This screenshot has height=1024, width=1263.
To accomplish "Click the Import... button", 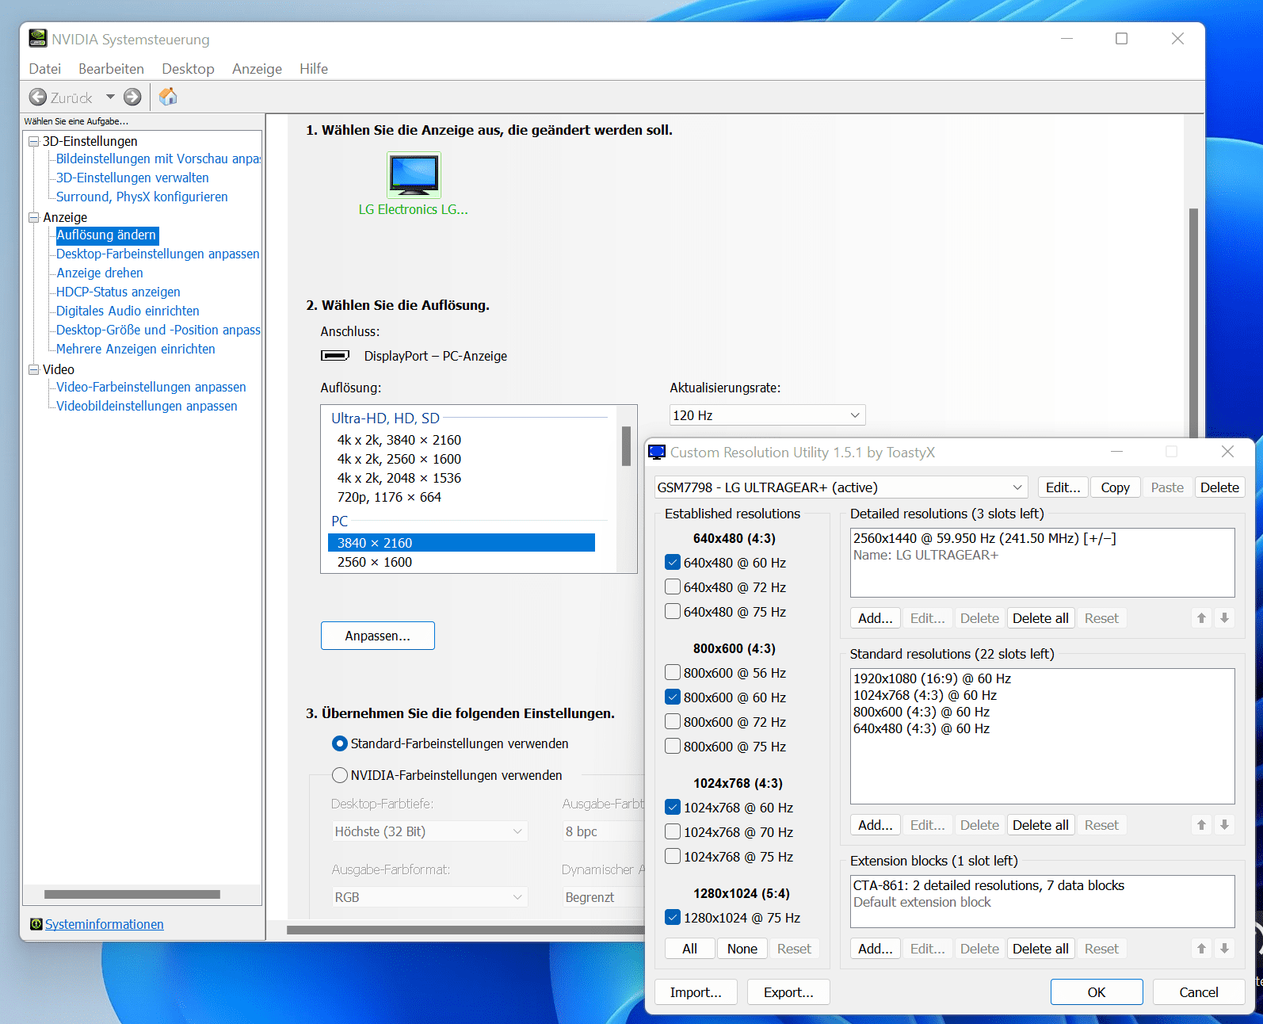I will pyautogui.click(x=696, y=992).
